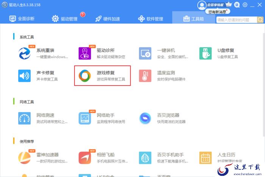
Task: Open the 一键装机 tool icon
Action: point(145,53)
